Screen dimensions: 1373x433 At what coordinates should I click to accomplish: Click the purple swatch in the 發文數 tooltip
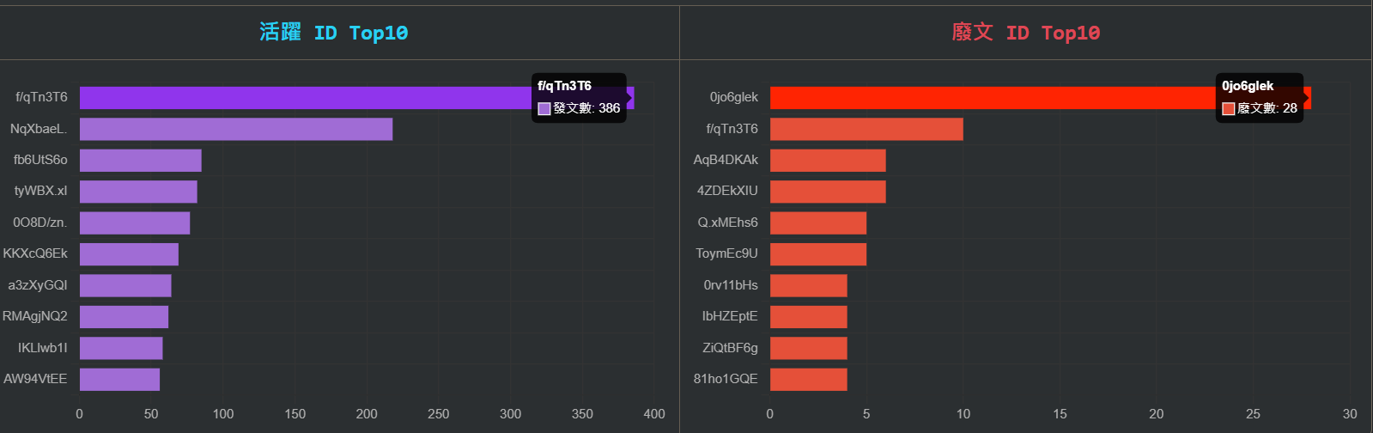tap(544, 109)
